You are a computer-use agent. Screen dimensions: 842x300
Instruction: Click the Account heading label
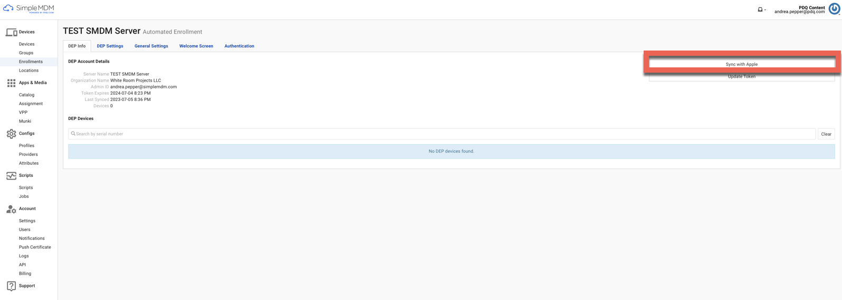pos(27,209)
